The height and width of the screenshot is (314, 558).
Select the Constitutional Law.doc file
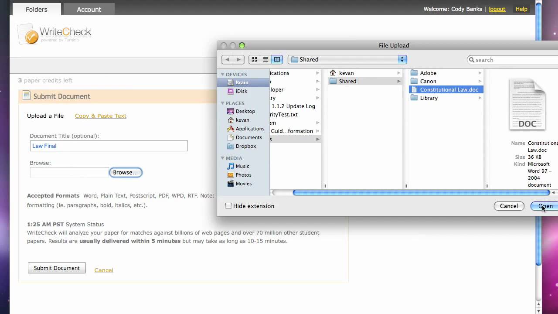coord(446,89)
